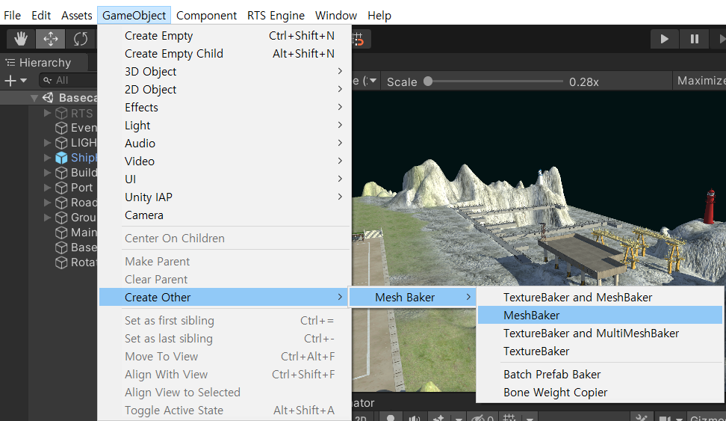Open the Video submenu

(x=225, y=162)
